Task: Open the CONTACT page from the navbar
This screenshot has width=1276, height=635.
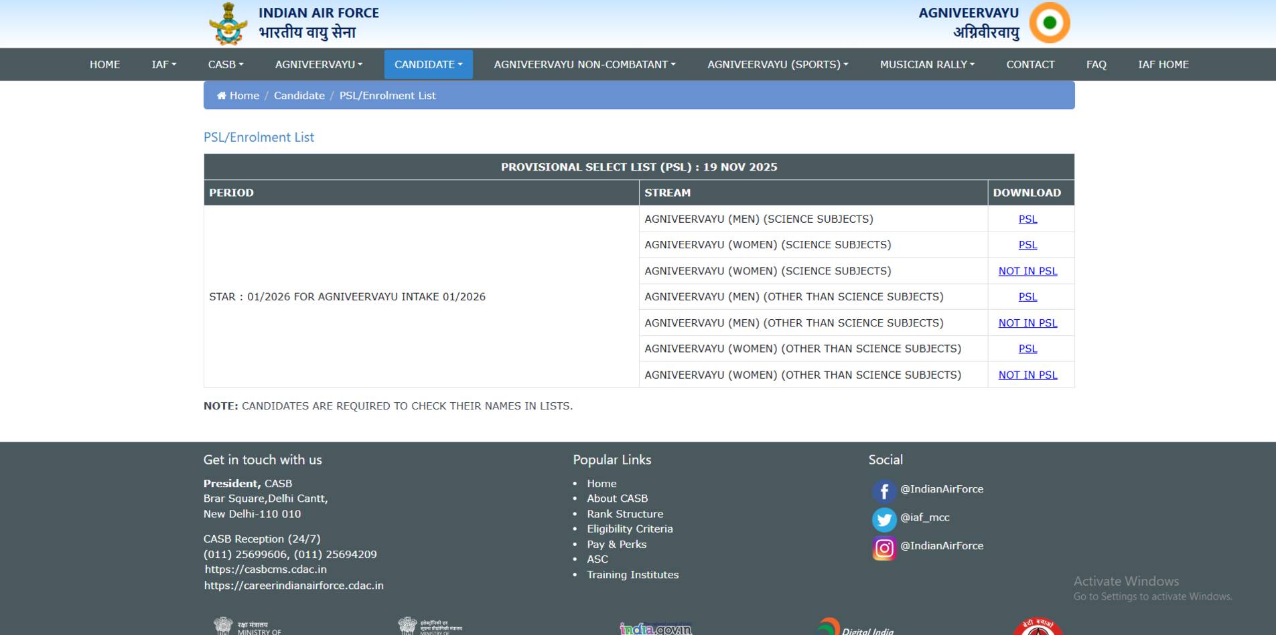Action: (1030, 64)
